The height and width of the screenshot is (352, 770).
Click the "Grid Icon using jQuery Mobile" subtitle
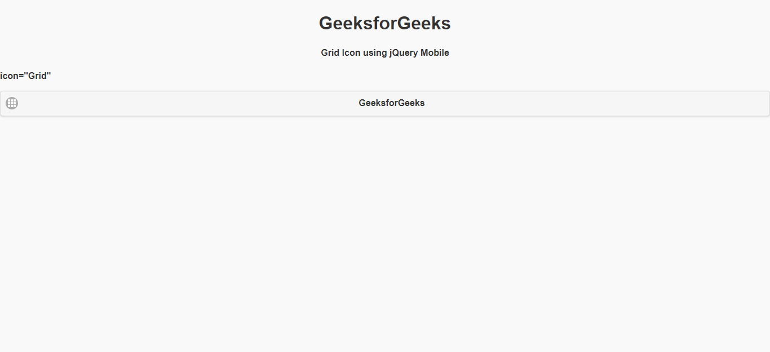385,53
